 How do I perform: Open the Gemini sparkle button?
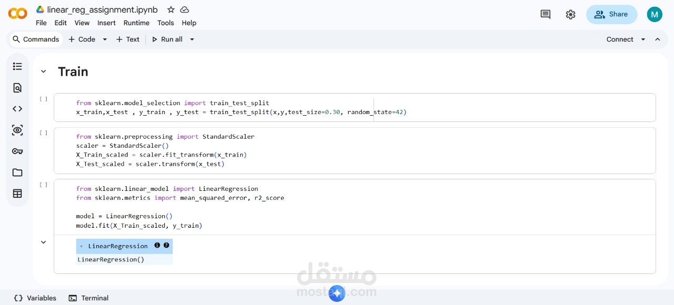point(337,293)
